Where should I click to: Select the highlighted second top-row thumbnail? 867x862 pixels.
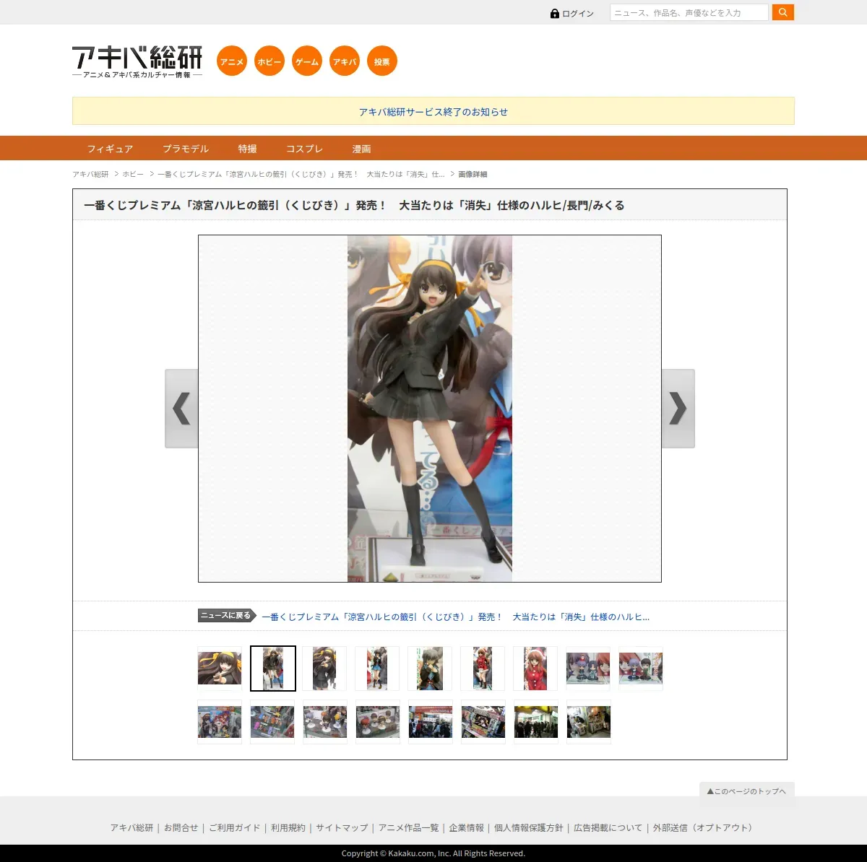(273, 669)
